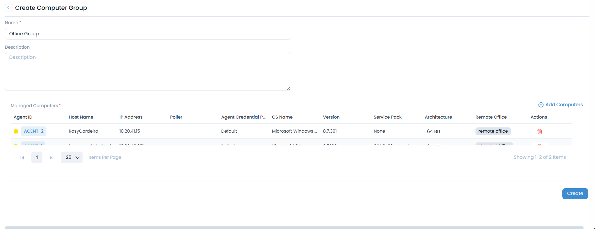
Task: Jump to the last page icon
Action: click(x=52, y=157)
